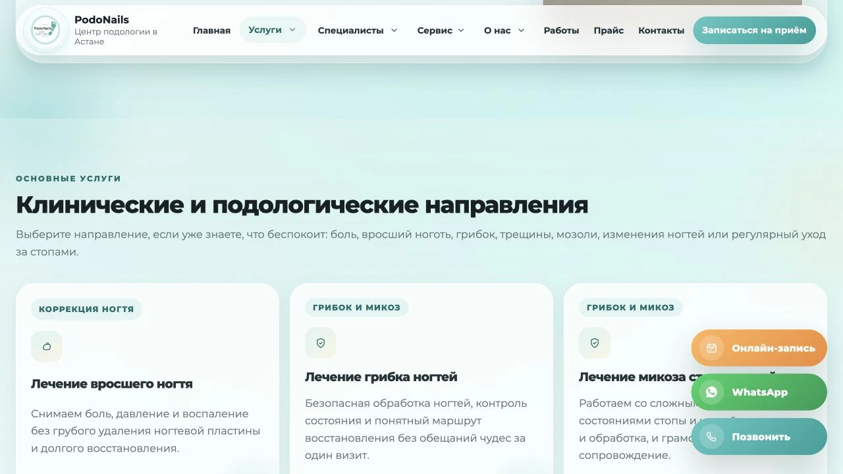Expand the О нас menu chevron
This screenshot has width=843, height=474.
tap(521, 30)
